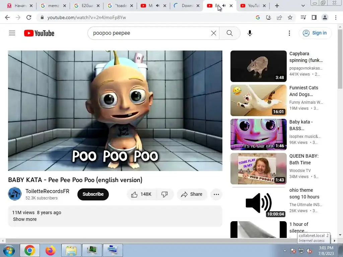This screenshot has width=343, height=257.
Task: Run search with the magnifier button
Action: coord(230,33)
